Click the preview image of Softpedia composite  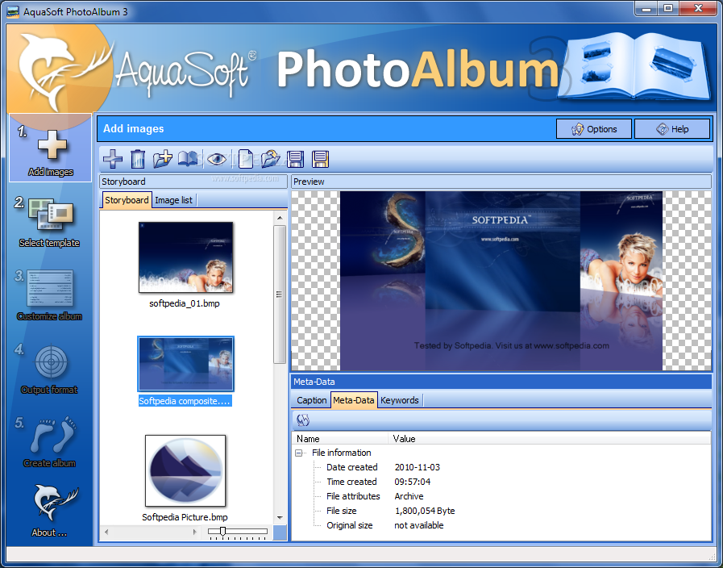501,281
